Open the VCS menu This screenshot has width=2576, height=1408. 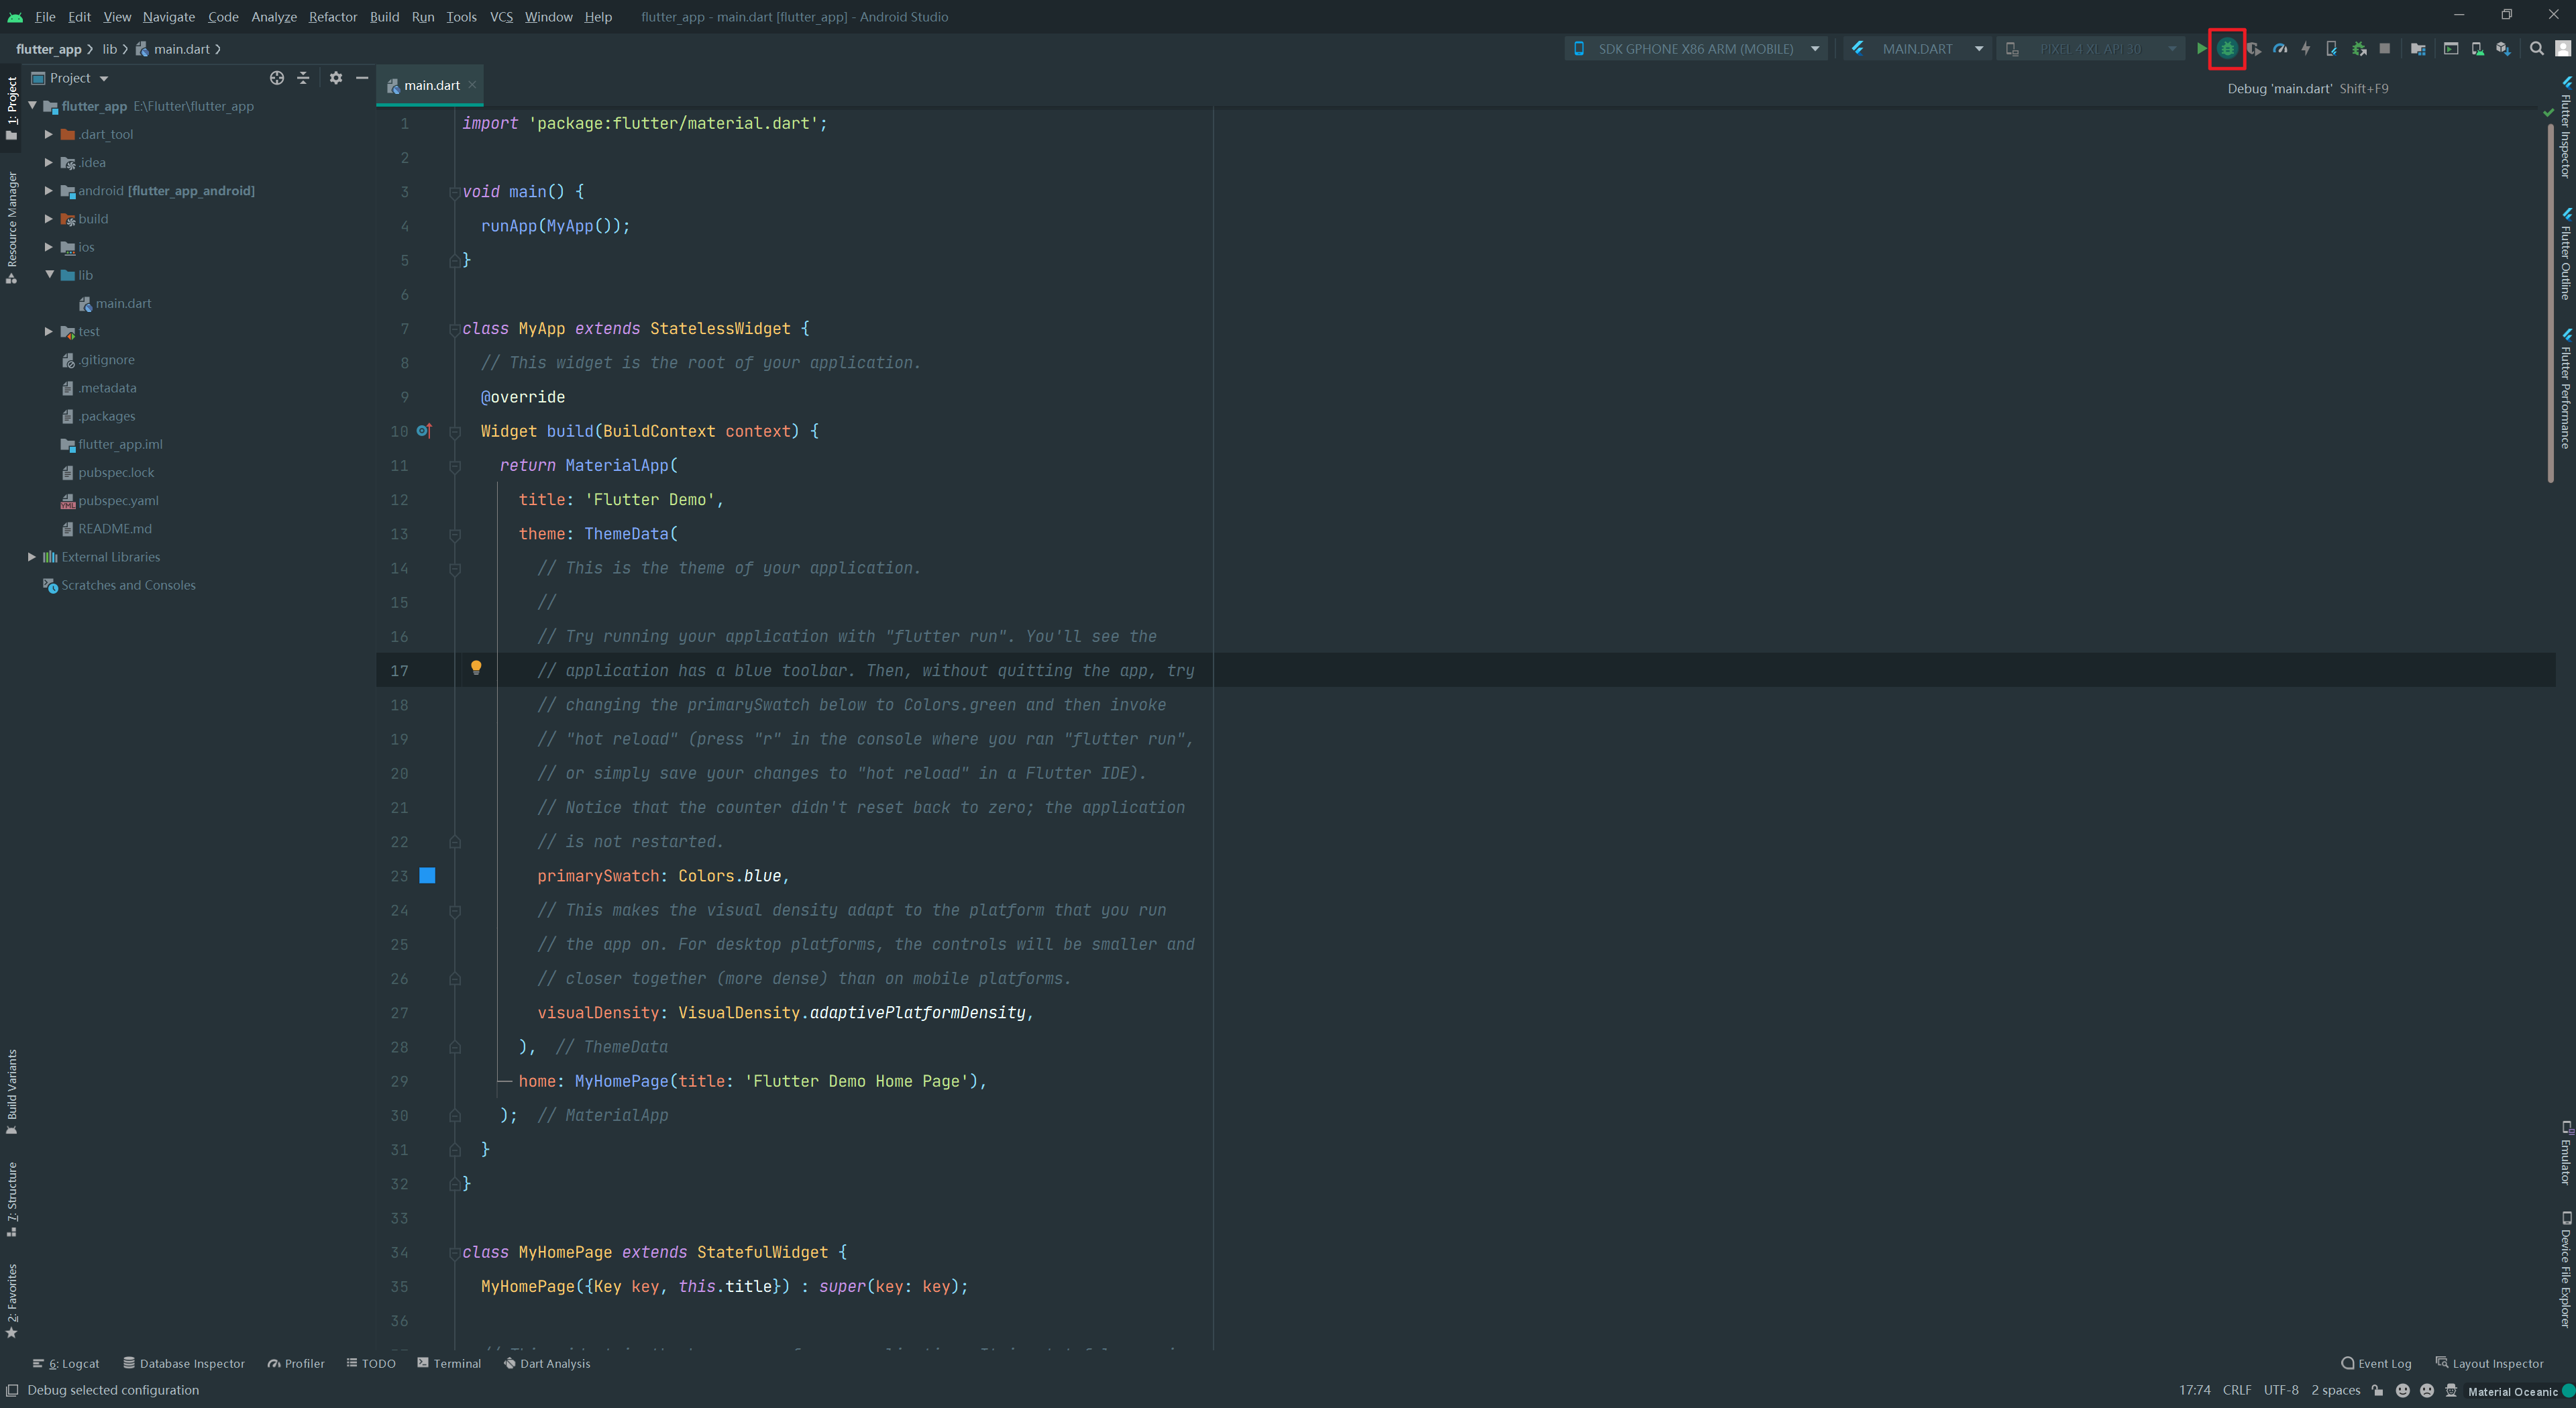point(501,17)
